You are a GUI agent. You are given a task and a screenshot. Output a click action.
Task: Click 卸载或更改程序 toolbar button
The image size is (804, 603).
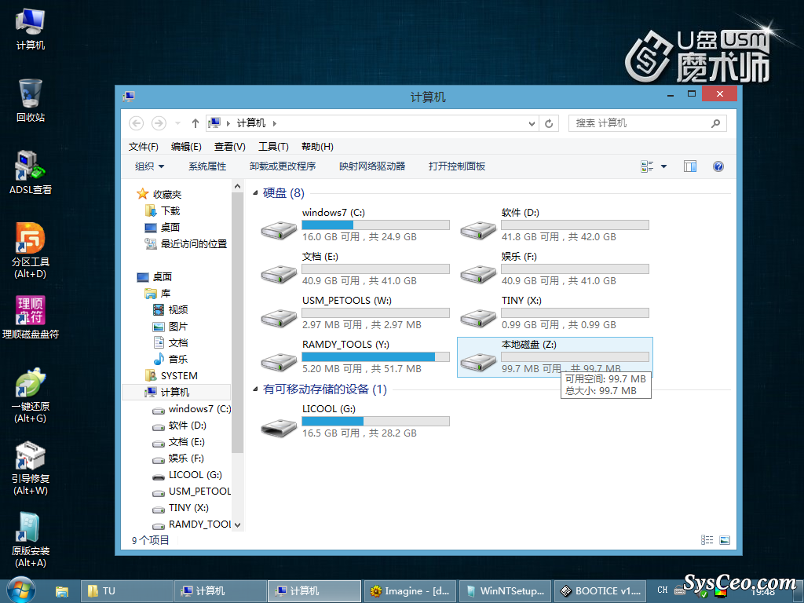[x=283, y=166]
